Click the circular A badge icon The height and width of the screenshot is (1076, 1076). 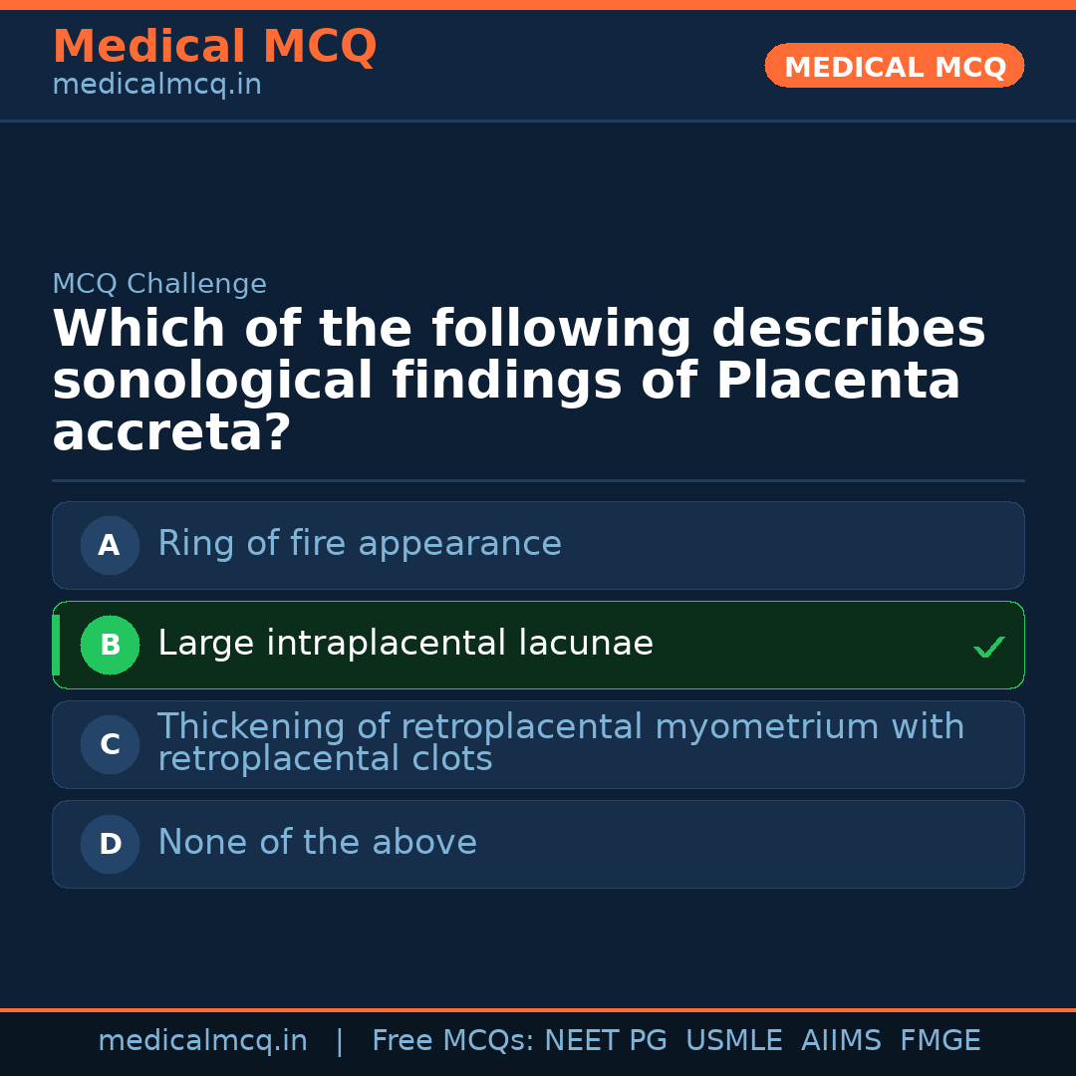(x=110, y=545)
